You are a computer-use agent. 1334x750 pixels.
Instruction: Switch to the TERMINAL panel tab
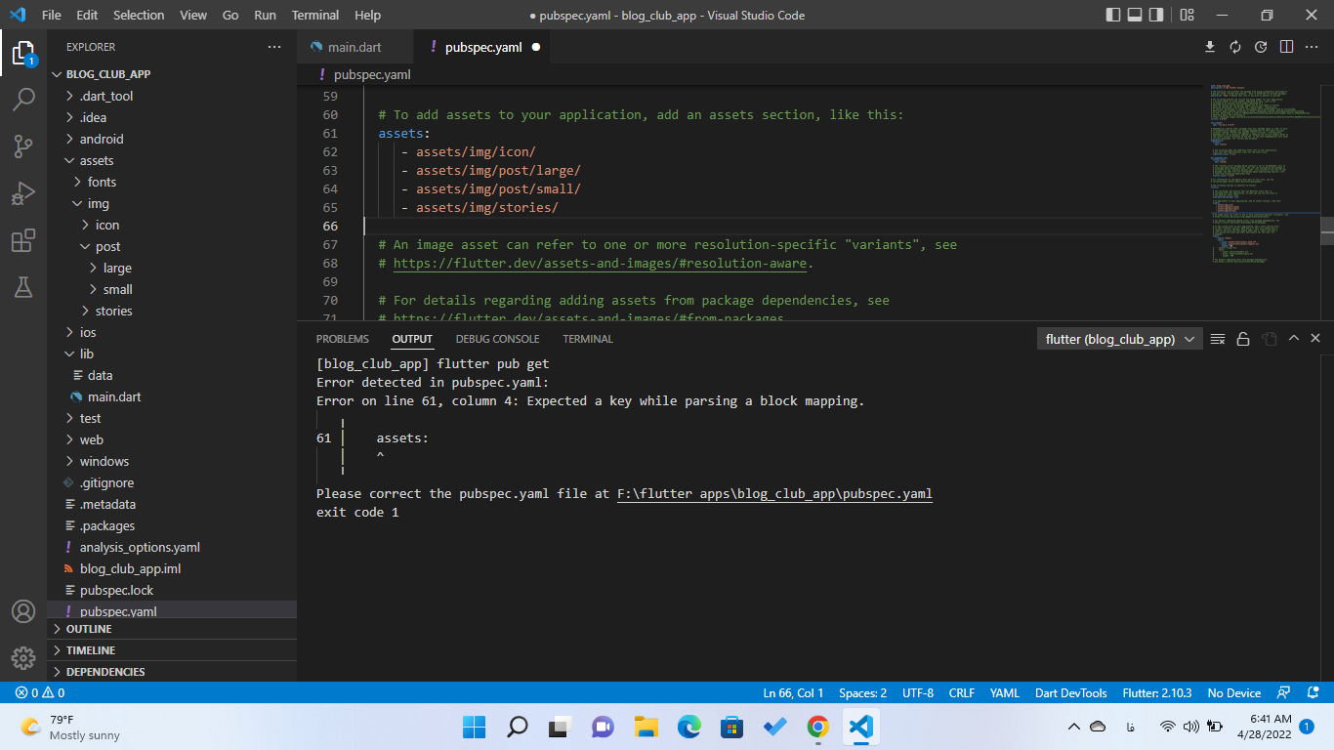(588, 339)
